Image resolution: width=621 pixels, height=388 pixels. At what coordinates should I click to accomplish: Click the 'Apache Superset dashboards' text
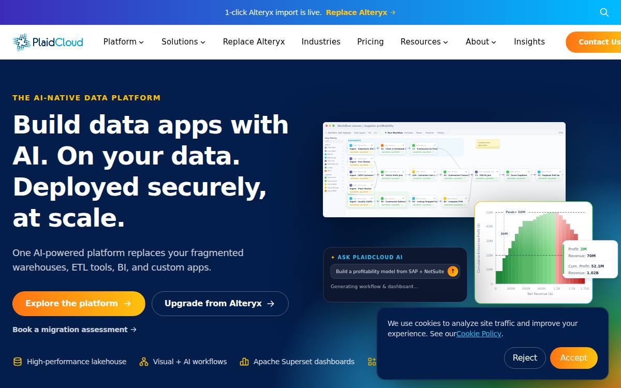coord(304,362)
